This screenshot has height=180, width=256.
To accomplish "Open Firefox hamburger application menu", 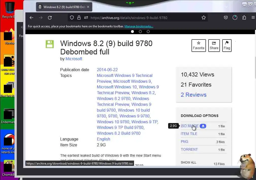I will (253, 17).
